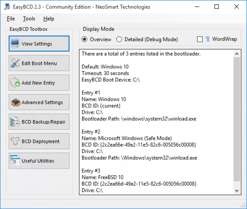The width and height of the screenshot is (247, 209).
Task: Click the pilcrow symbol beside WordWrap
Action: point(207,39)
